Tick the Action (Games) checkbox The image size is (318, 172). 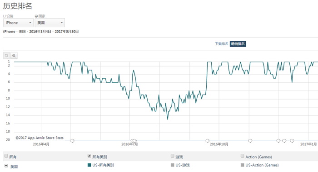(242, 156)
